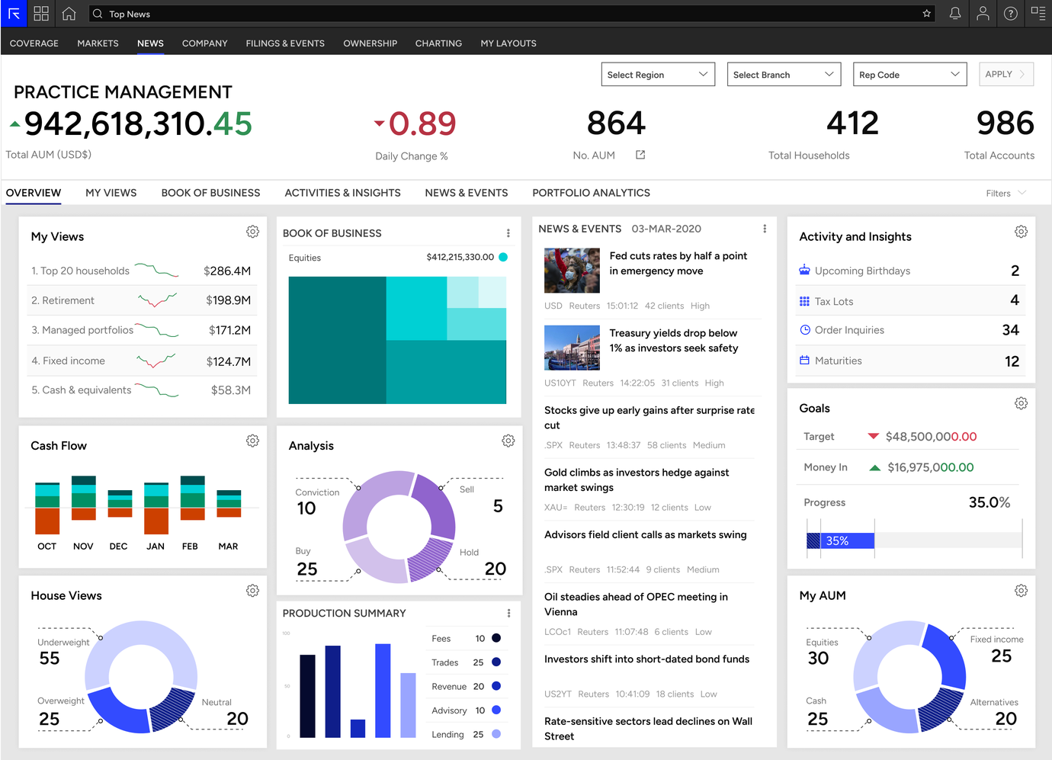
Task: Open the apps grid icon
Action: click(41, 14)
